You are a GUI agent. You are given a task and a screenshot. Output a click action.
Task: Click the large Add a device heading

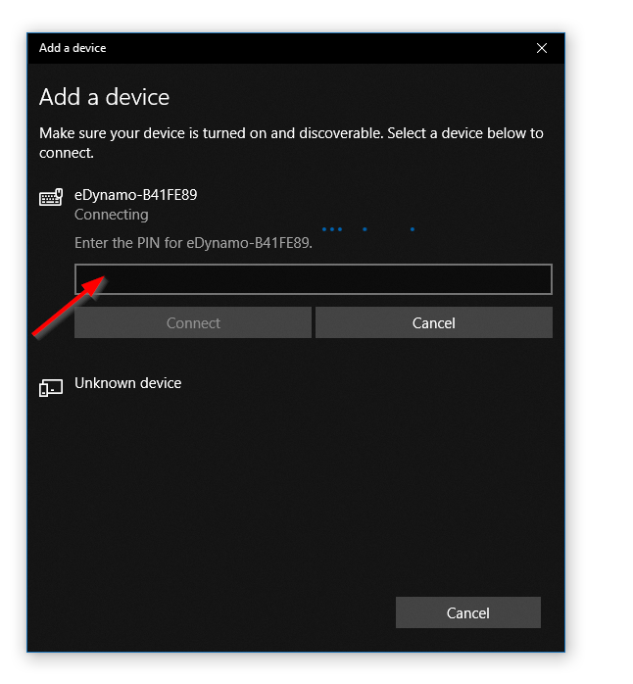[104, 97]
